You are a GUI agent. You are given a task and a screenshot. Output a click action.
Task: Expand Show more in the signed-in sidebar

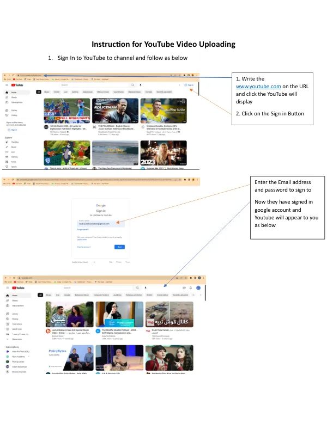click(x=14, y=339)
